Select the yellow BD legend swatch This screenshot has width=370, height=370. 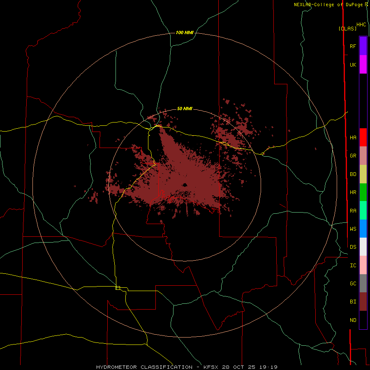(363, 174)
